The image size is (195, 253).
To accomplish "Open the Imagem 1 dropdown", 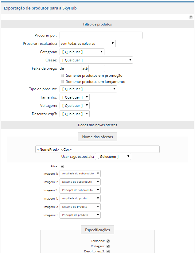I will point(80,173).
